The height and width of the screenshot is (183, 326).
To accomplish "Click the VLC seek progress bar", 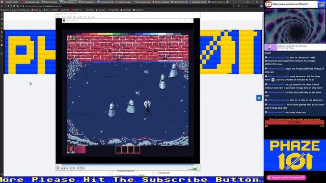I will point(128,165).
